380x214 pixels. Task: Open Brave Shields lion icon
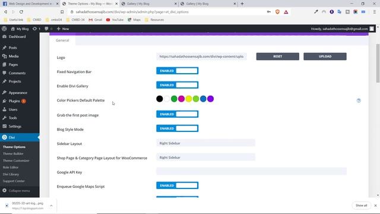(277, 12)
